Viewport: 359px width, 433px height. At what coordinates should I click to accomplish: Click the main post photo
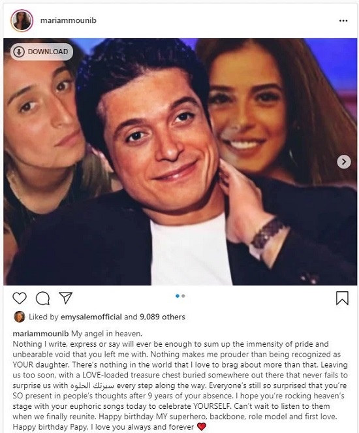pos(180,161)
